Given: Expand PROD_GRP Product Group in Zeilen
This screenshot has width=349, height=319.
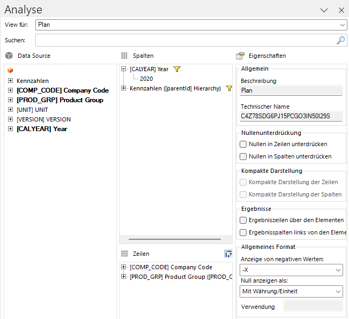Looking at the screenshot, I should tap(123, 277).
